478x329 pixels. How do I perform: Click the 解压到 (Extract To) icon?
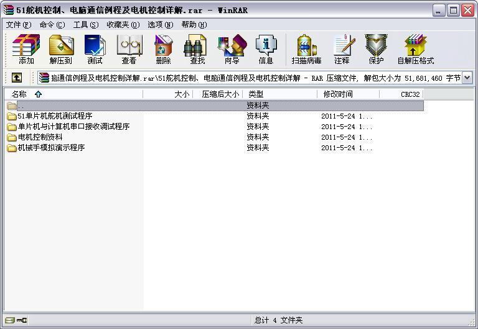click(60, 50)
